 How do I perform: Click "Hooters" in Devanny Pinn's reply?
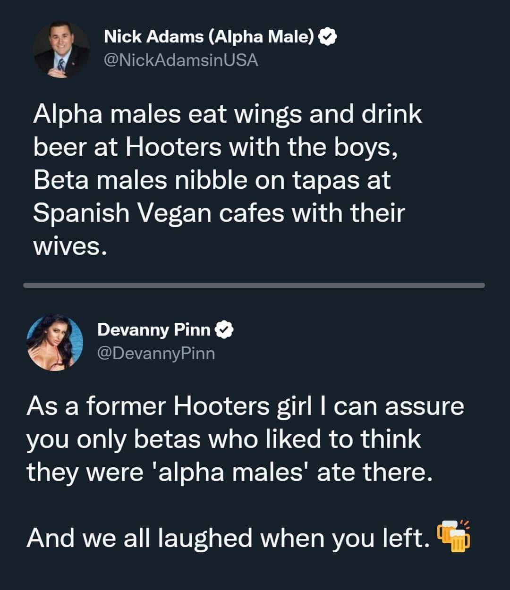click(x=221, y=406)
